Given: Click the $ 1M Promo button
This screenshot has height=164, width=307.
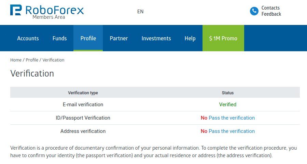Looking at the screenshot, I should (223, 38).
